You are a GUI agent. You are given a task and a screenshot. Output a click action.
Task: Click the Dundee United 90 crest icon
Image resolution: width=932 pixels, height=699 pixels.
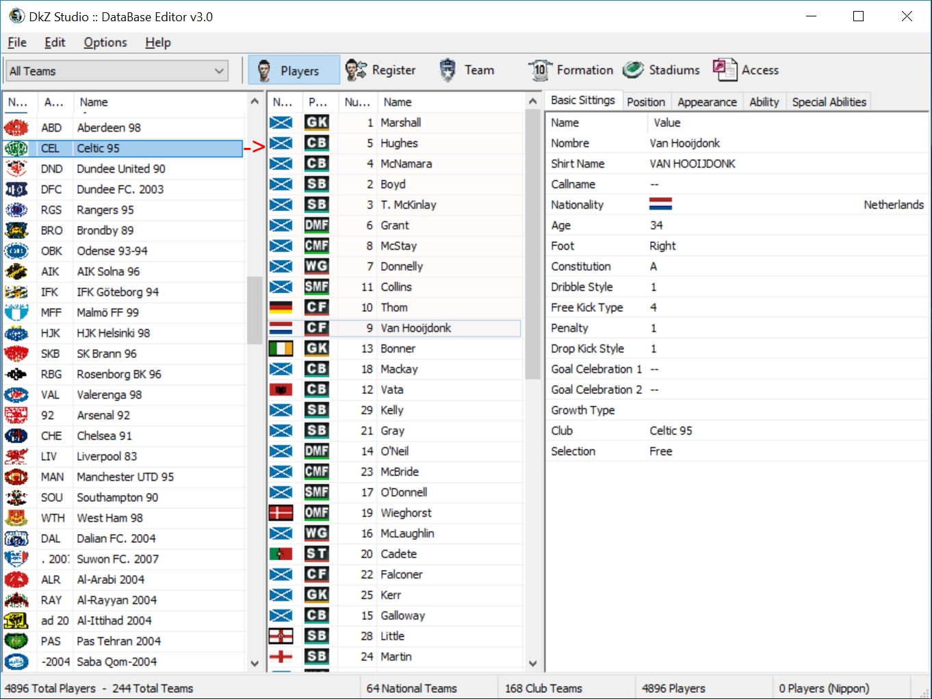pos(16,168)
